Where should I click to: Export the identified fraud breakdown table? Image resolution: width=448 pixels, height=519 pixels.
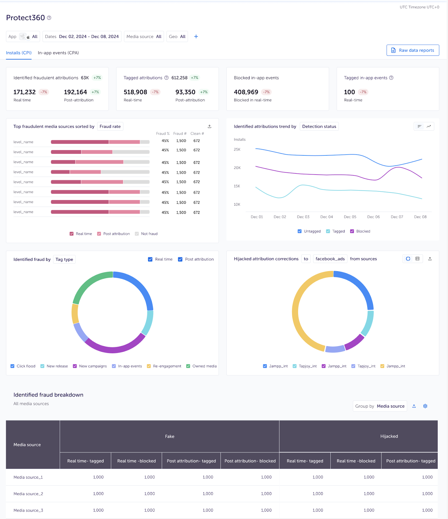414,406
